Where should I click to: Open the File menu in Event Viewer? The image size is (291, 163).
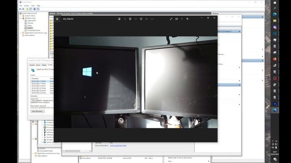pos(21,6)
